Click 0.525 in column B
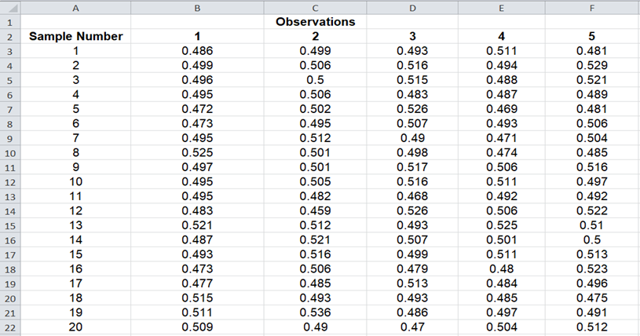Viewport: 640px width, 336px height. (x=197, y=152)
